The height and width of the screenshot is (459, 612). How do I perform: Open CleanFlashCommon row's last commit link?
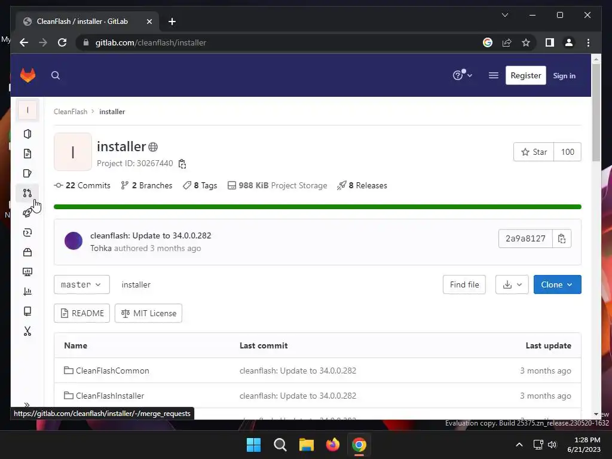pos(298,371)
